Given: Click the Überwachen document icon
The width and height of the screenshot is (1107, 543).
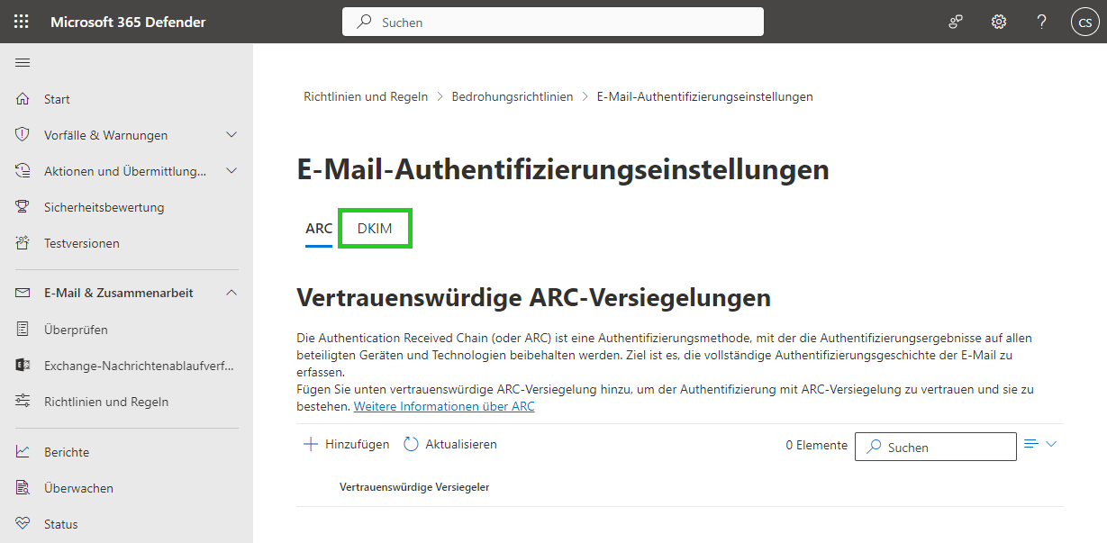Looking at the screenshot, I should click(23, 488).
